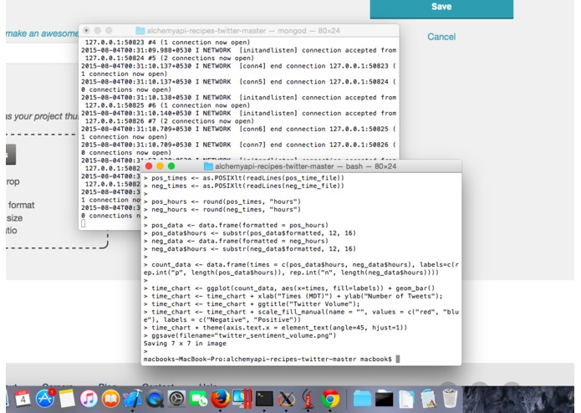Open Firefox from the Dock
Image resolution: width=581 pixels, height=413 pixels.
220,399
